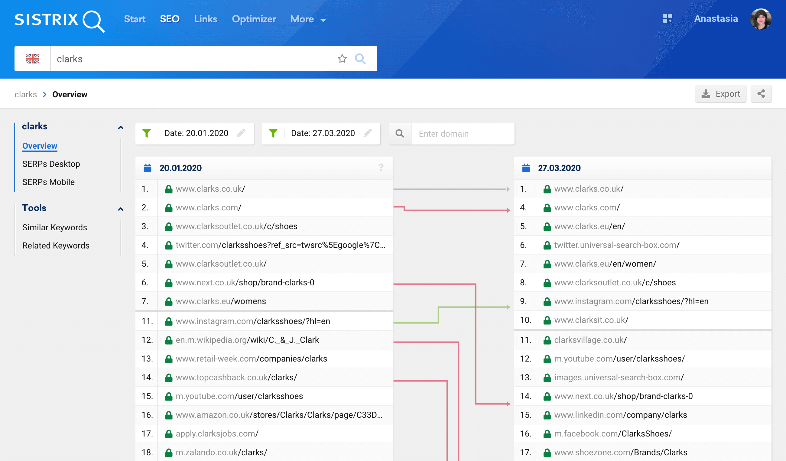Open www.instagram.com/clarksshoes/?hl=en in the 27.03.2020 list
This screenshot has width=786, height=461.
point(631,301)
